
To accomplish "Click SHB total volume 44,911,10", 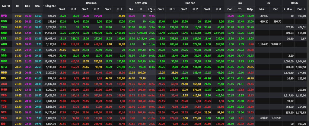I will click(50, 33).
